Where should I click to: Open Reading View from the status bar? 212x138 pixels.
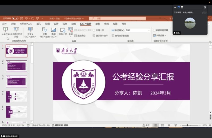[x=169, y=125]
